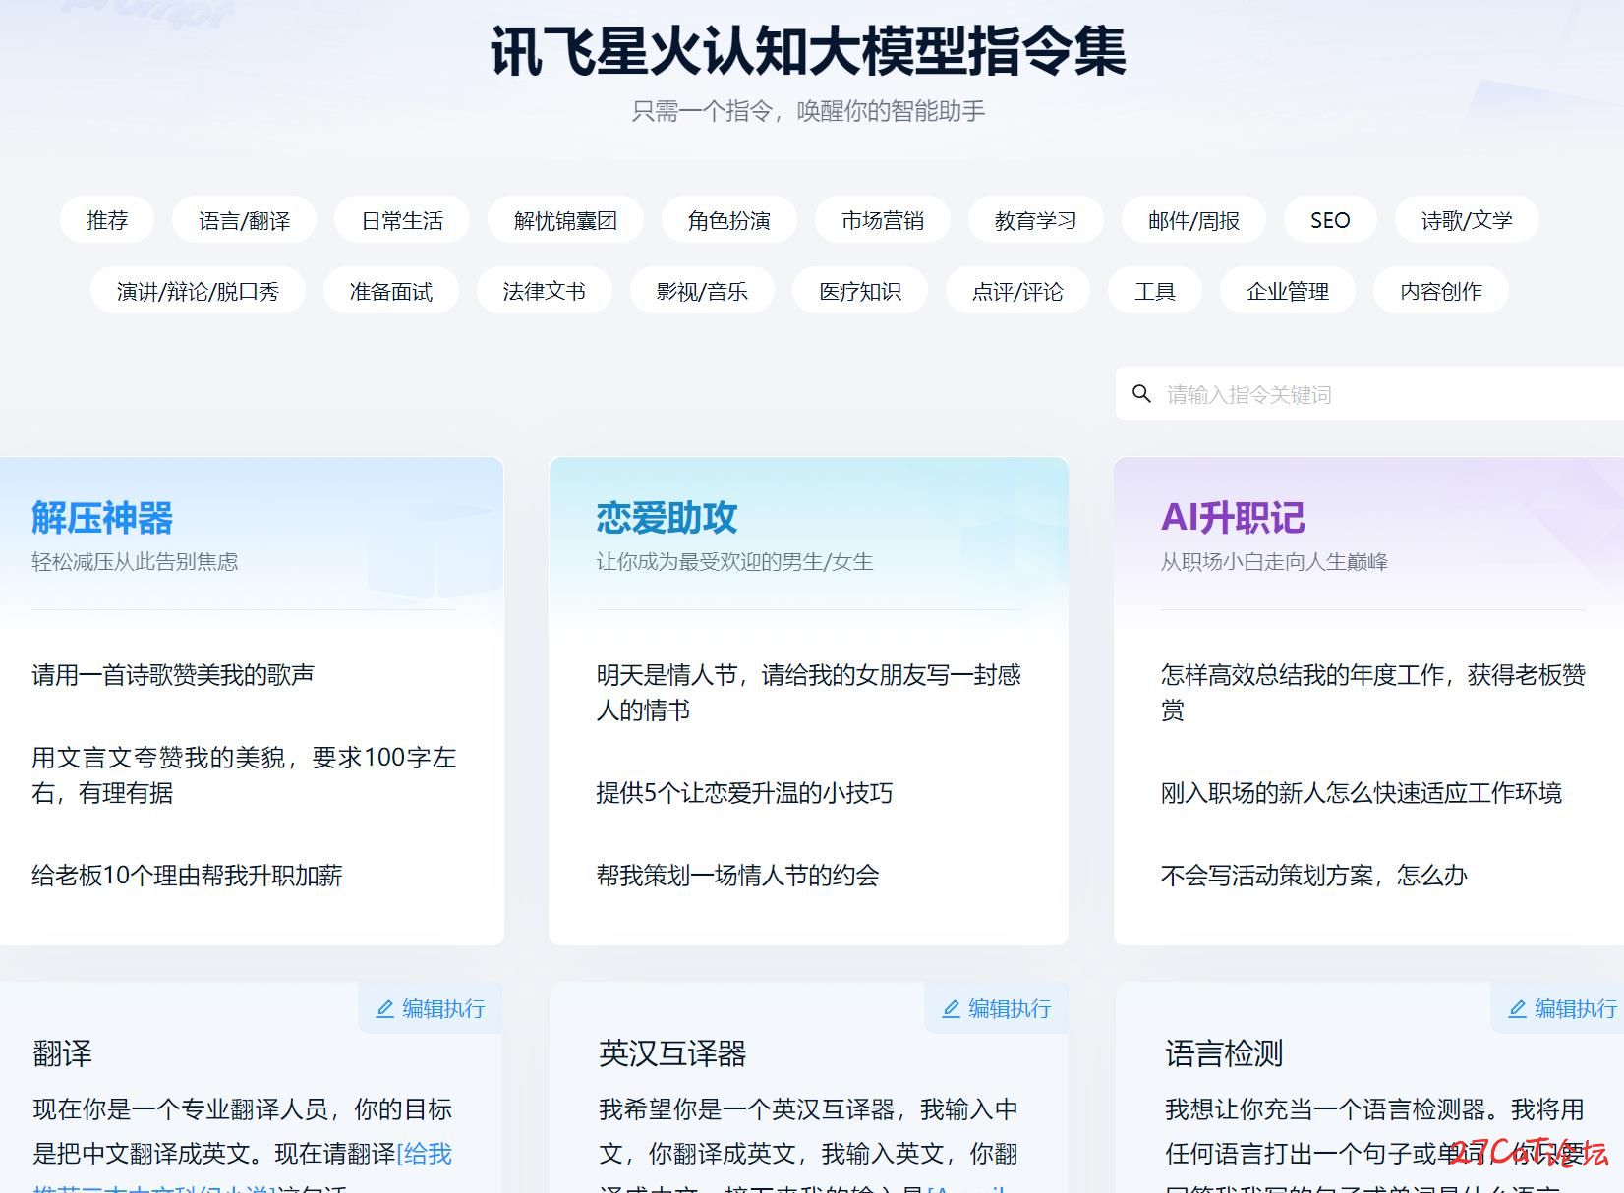This screenshot has height=1193, width=1624.
Task: Click the 语言检测 card heading
Action: [x=1224, y=1053]
